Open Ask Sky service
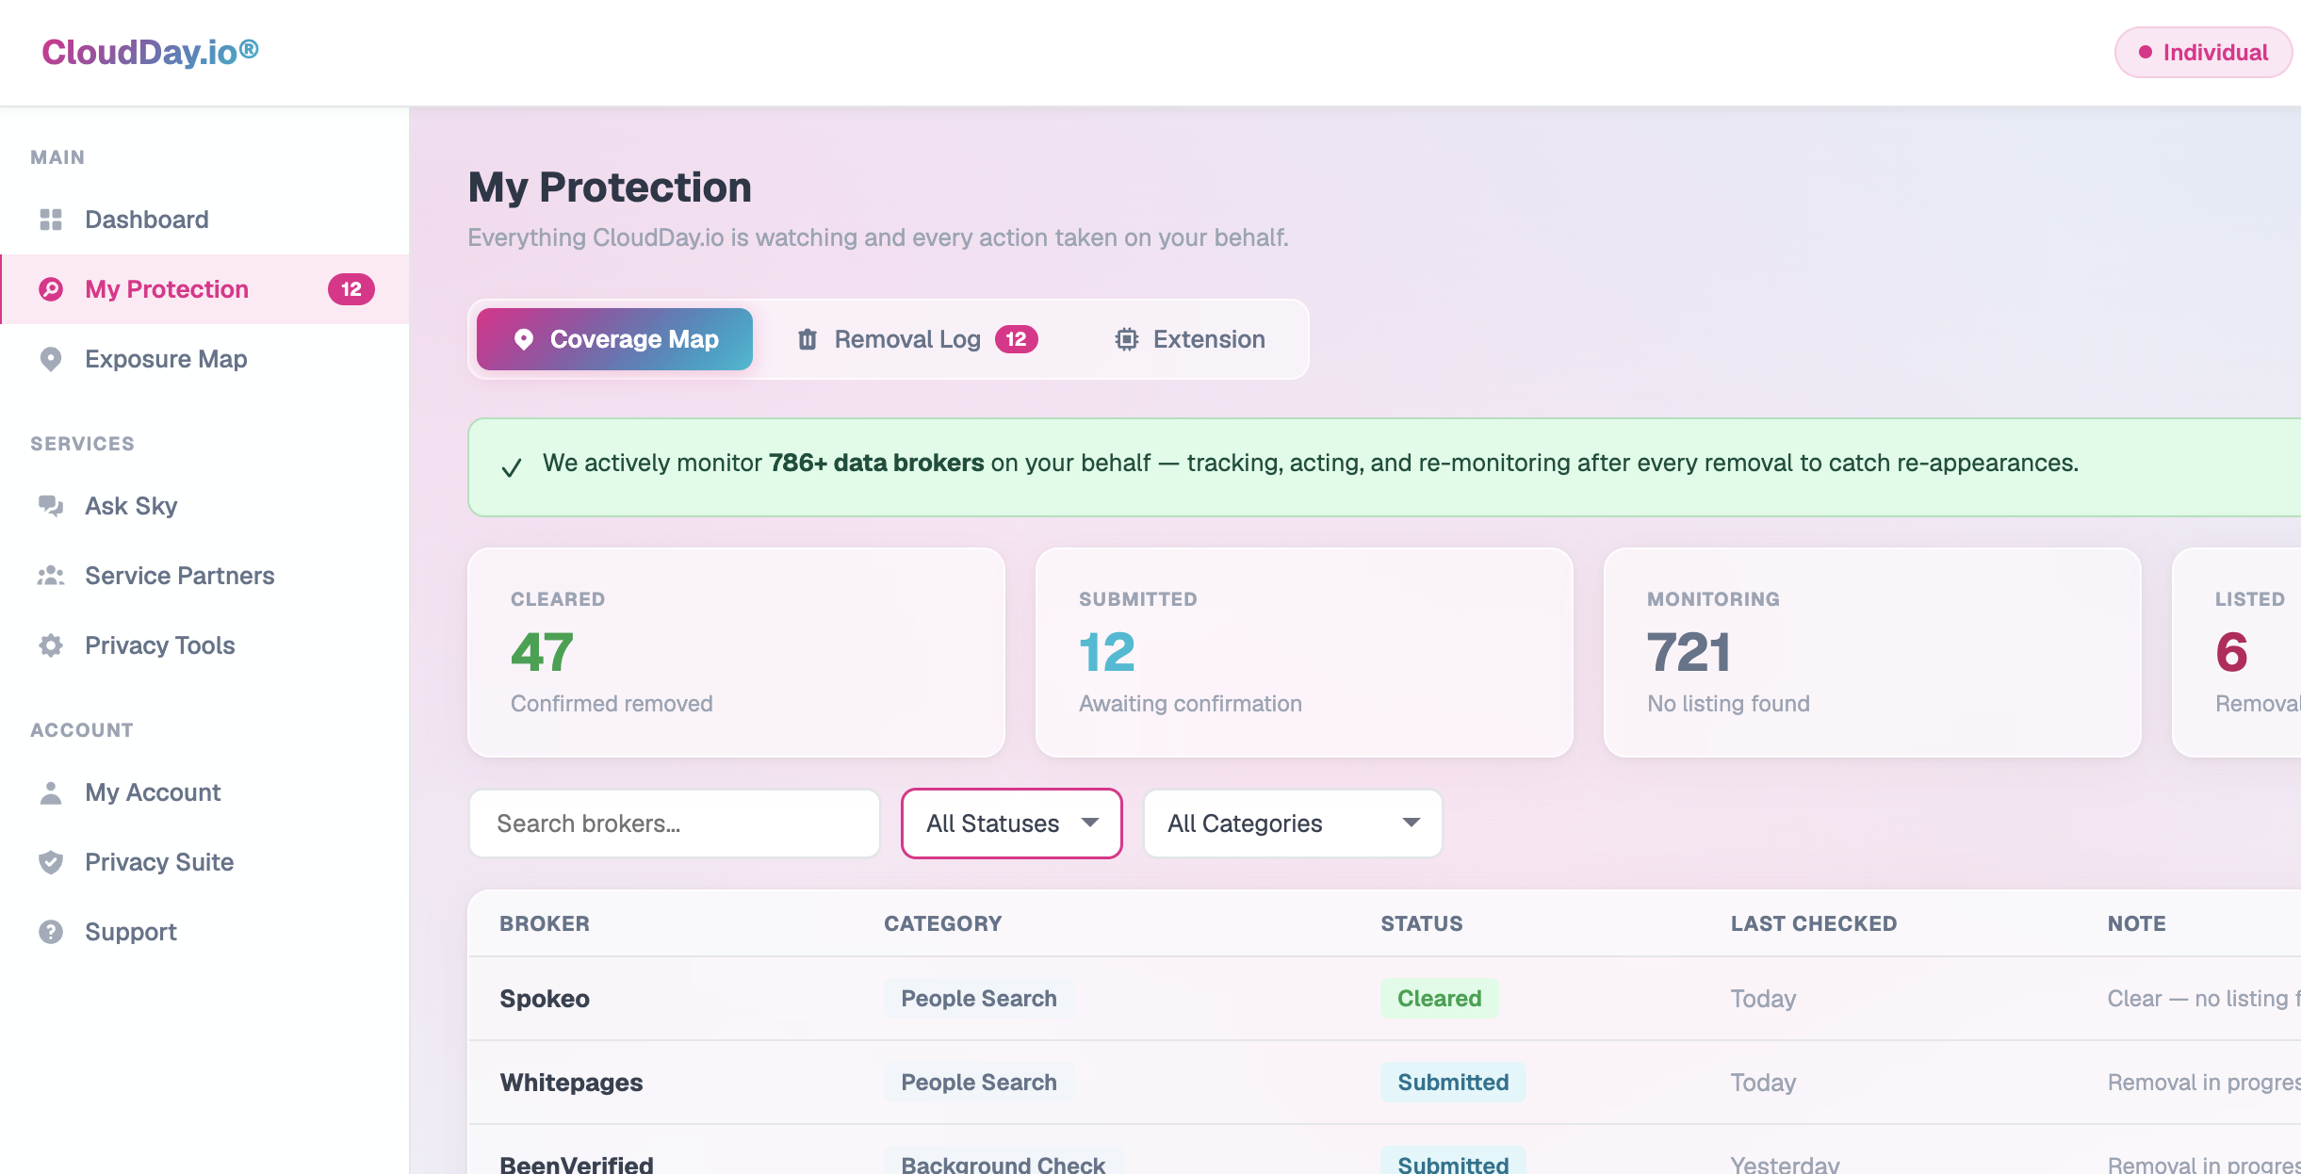This screenshot has width=2301, height=1174. tap(204, 506)
